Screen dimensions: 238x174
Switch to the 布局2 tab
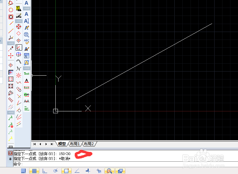[89, 144]
